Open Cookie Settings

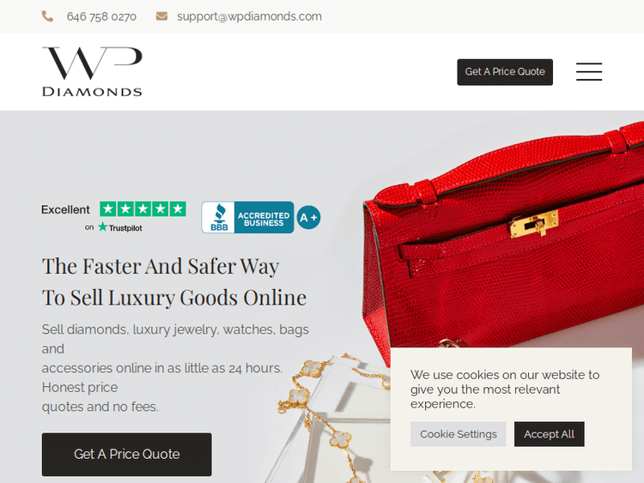[x=459, y=434]
